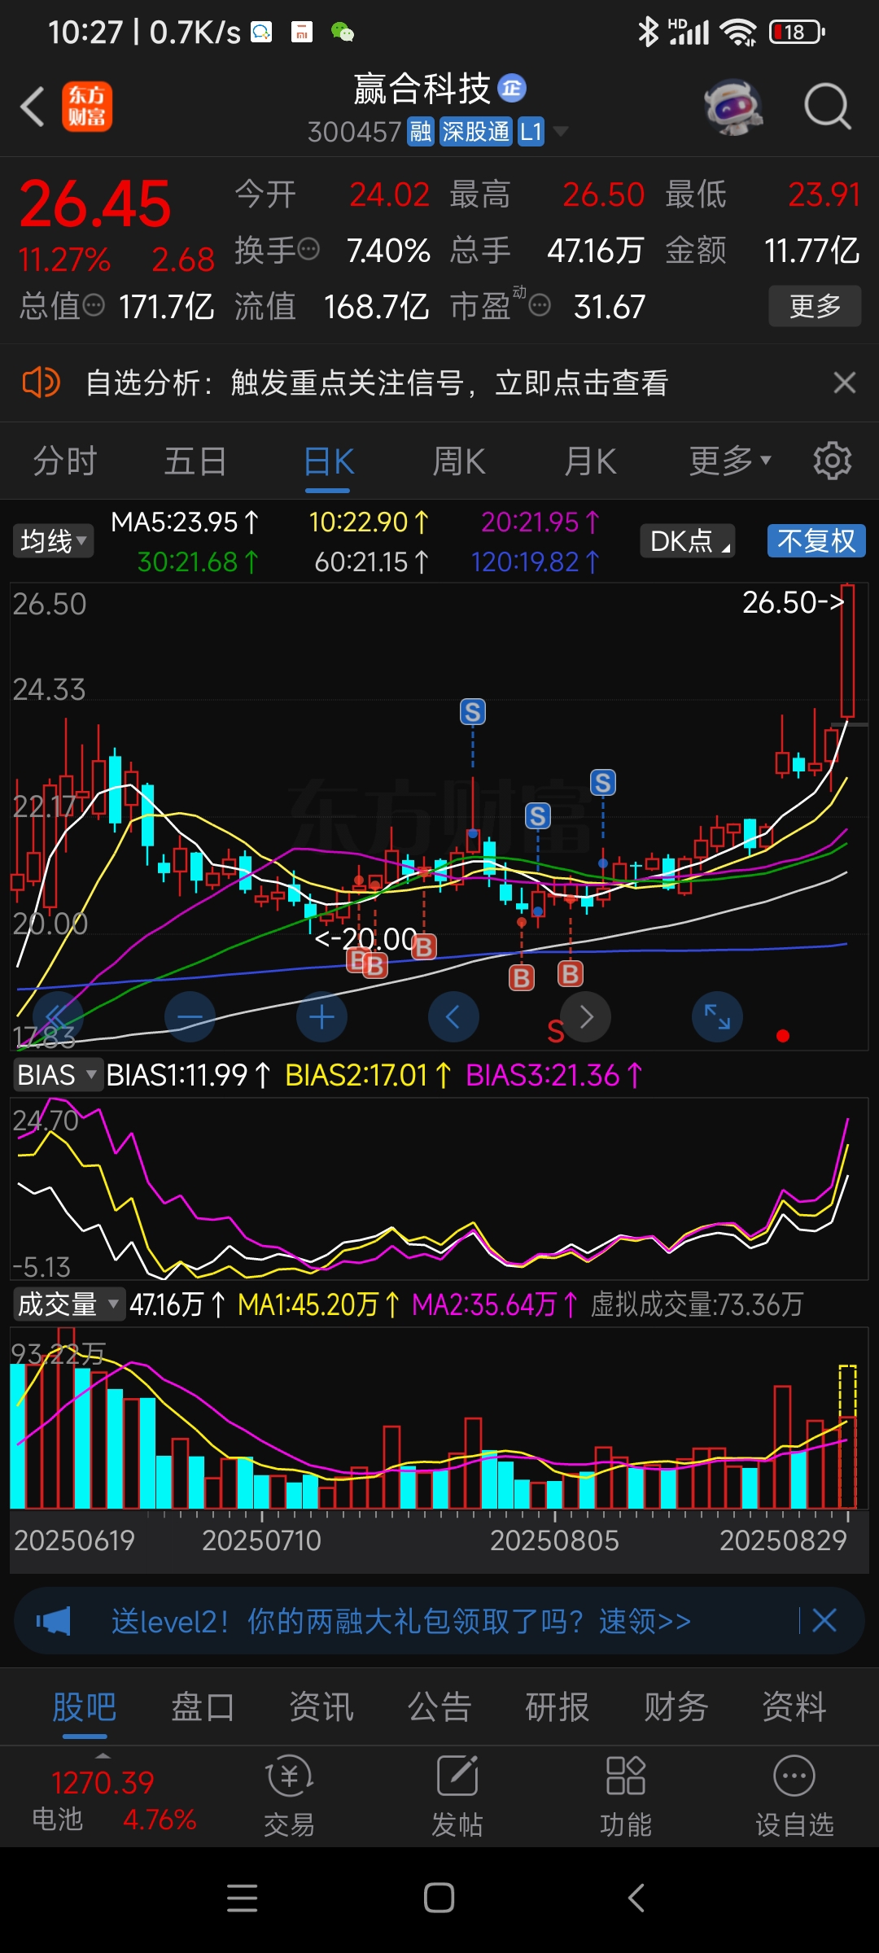This screenshot has width=879, height=1953.
Task: Tap the 深股通 badge
Action: pyautogui.click(x=475, y=131)
